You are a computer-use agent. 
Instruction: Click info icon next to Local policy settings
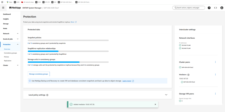[x=47, y=95]
